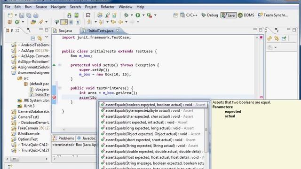301x169 pixels.
Task: Click the green Run button
Action: coord(138,15)
